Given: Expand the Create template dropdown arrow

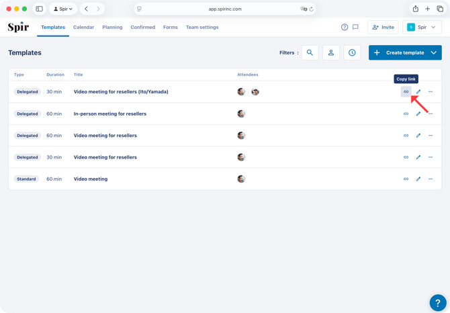Looking at the screenshot, I should click(434, 52).
